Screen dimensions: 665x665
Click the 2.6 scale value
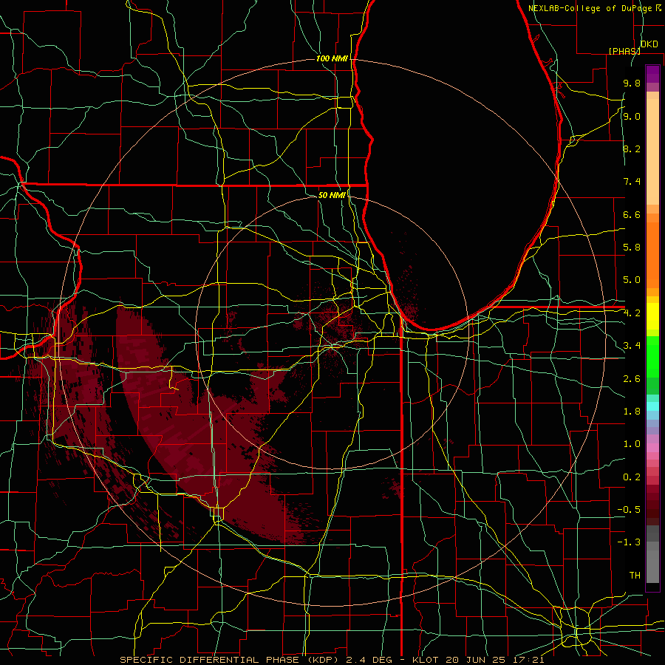pyautogui.click(x=632, y=378)
